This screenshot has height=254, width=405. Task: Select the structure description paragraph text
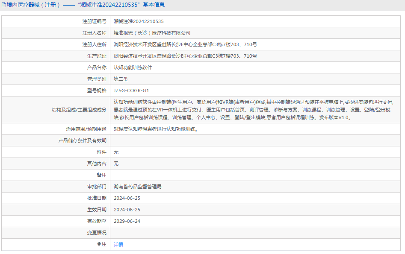point(254,110)
